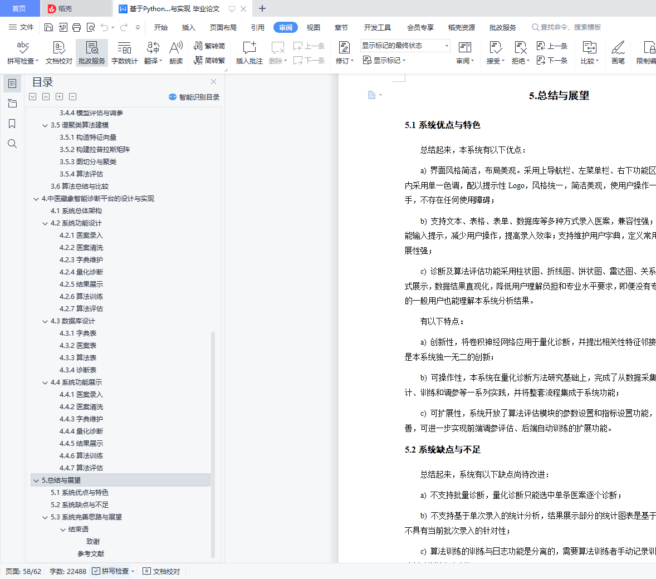Collapse the 结束语 tree node
Image resolution: width=656 pixels, height=579 pixels.
coord(63,529)
